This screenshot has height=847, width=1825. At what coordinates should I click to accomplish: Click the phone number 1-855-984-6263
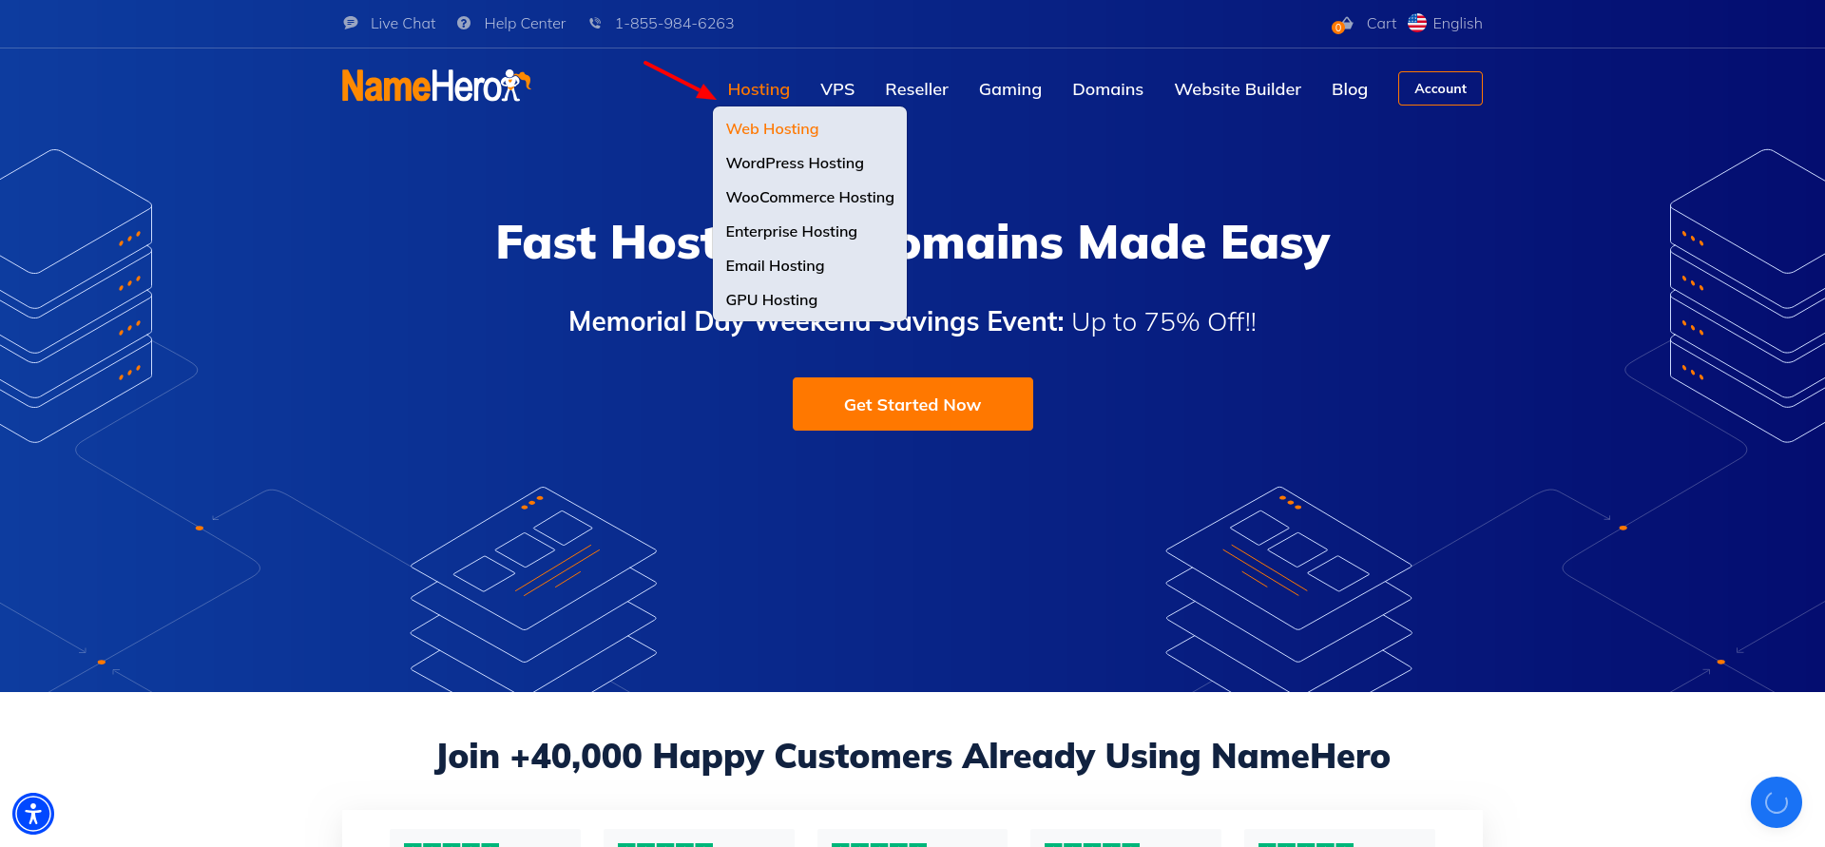pyautogui.click(x=674, y=24)
